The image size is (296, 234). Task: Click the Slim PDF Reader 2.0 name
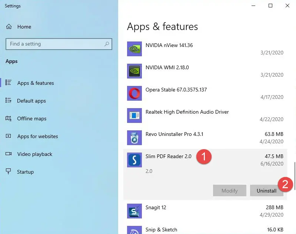tap(169, 157)
